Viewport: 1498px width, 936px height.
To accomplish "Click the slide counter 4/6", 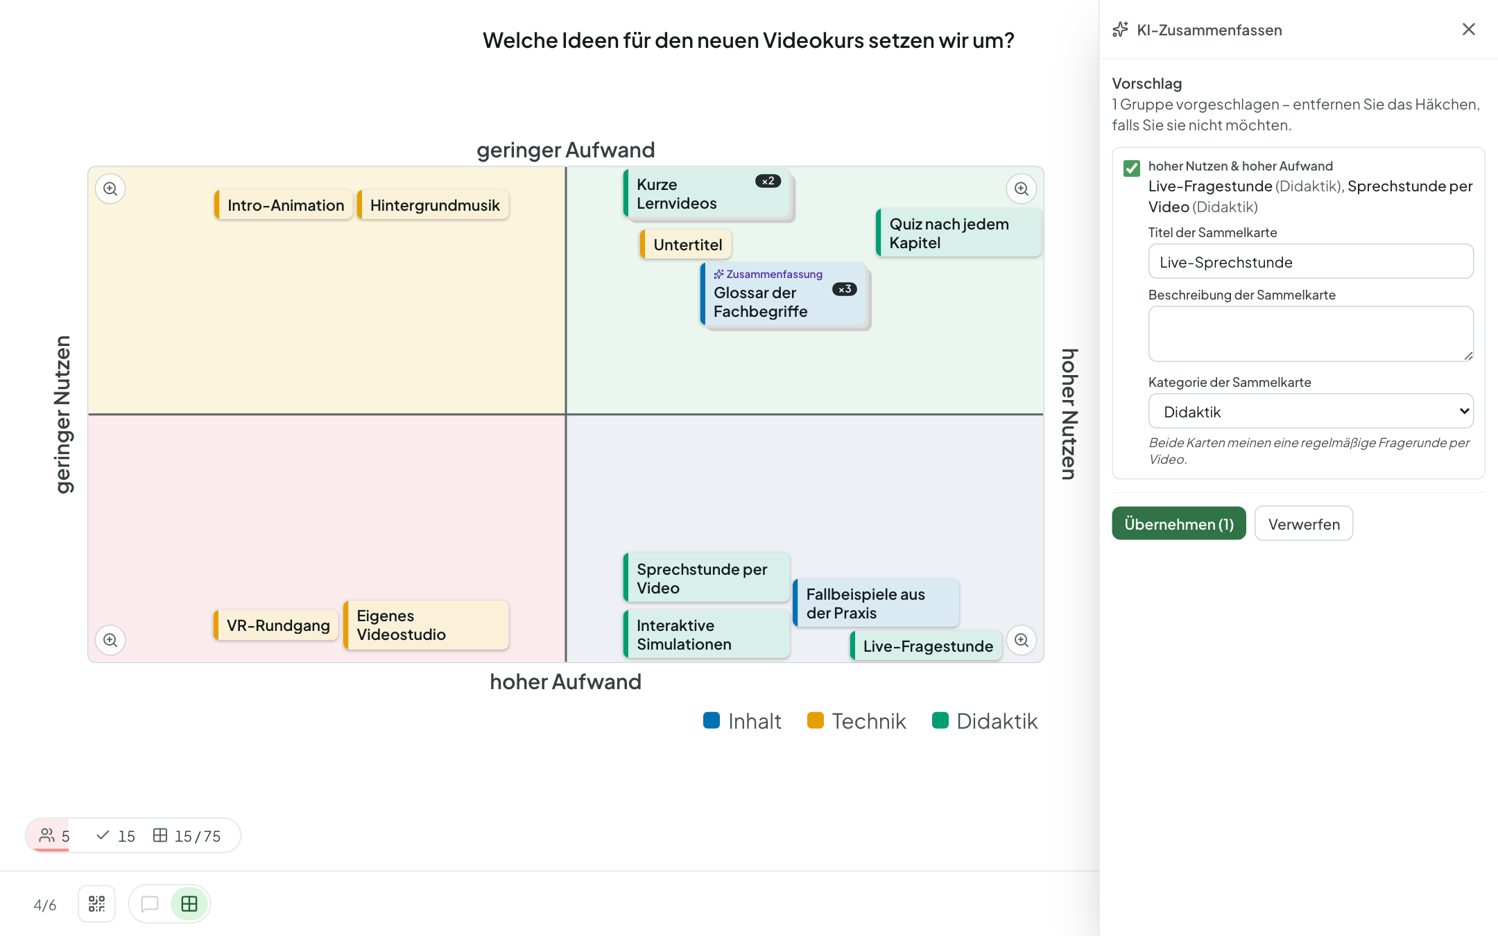I will (45, 905).
